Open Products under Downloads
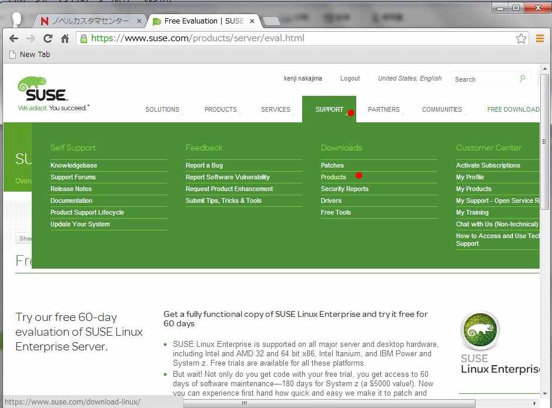 (333, 177)
